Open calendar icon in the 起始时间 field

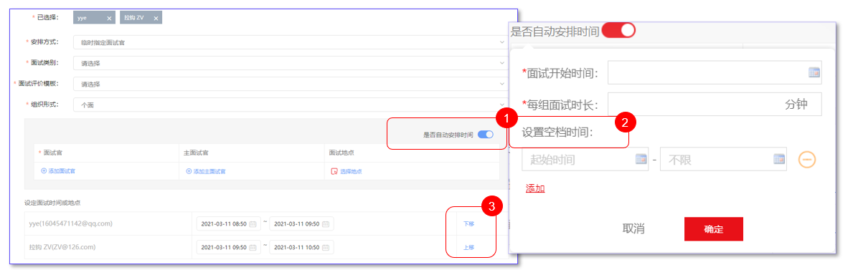[641, 159]
